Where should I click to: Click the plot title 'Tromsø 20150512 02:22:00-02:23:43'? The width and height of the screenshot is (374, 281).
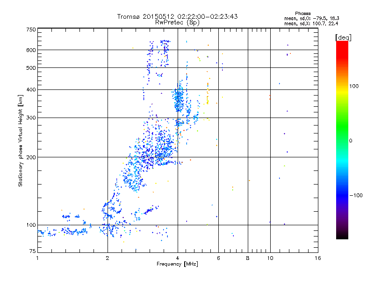177,16
